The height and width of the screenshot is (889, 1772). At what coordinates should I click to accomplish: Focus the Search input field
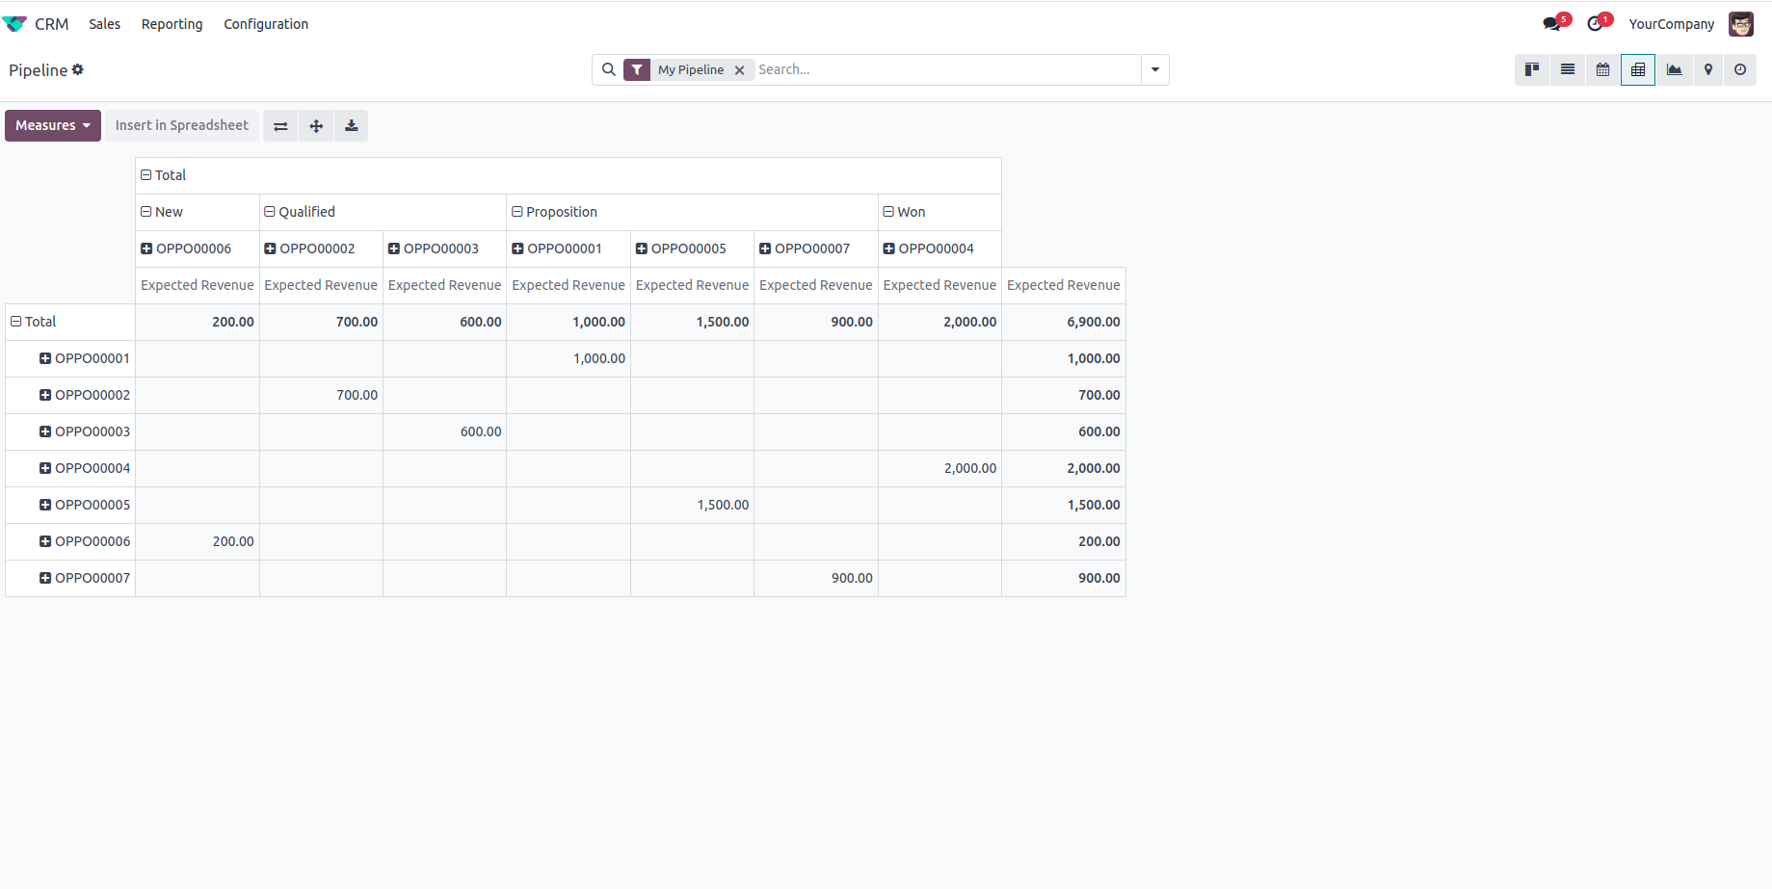point(947,69)
